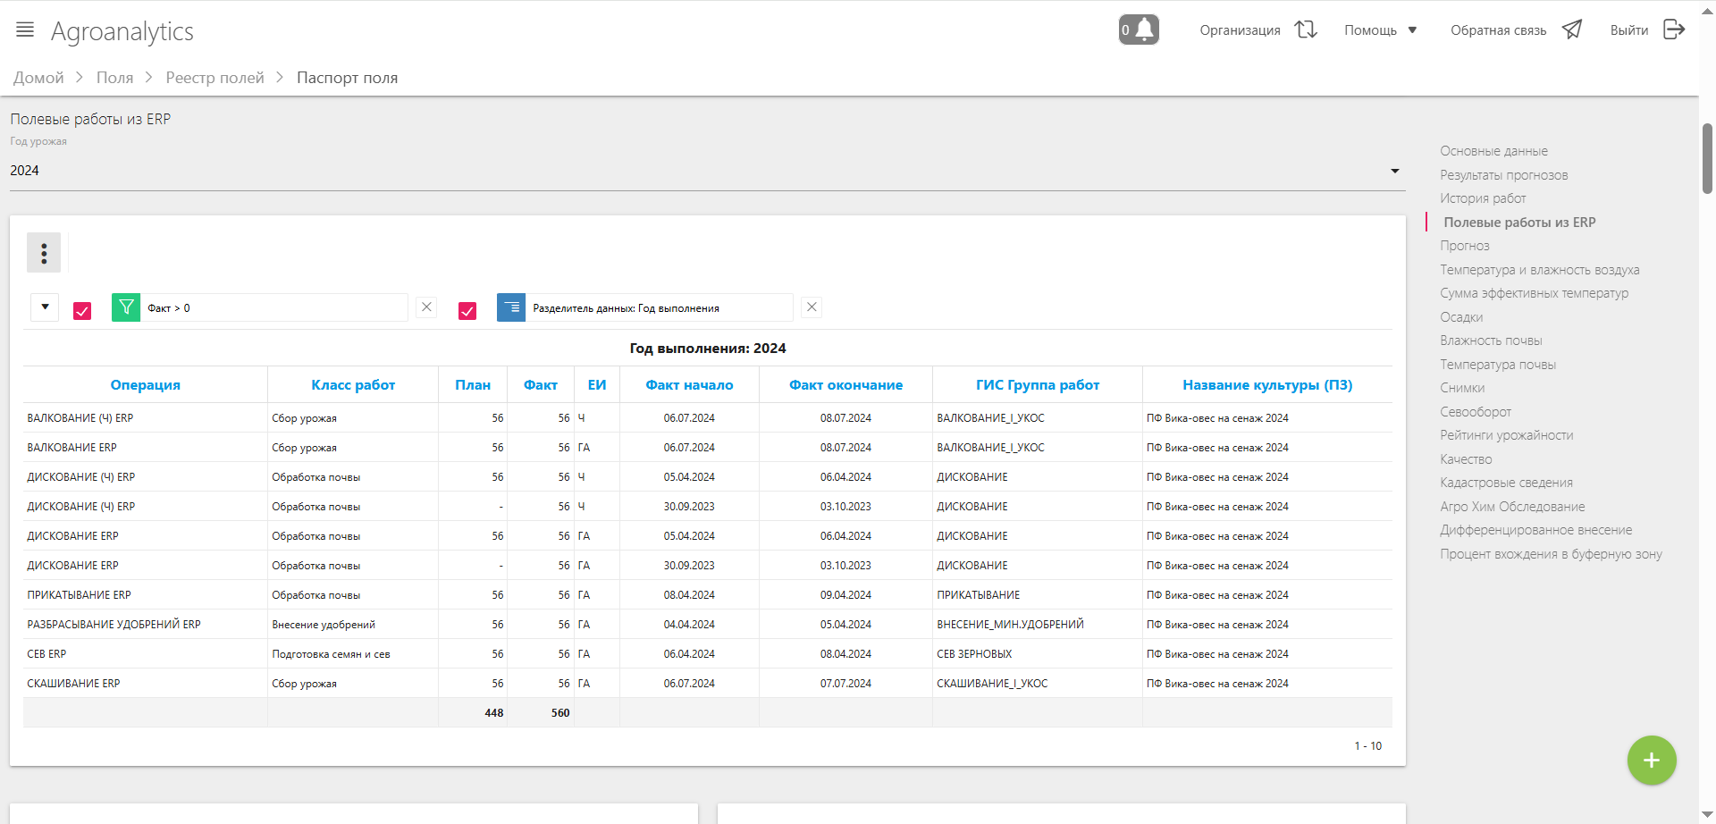The height and width of the screenshot is (824, 1716).
Task: Open the hamburger navigation menu
Action: [x=25, y=29]
